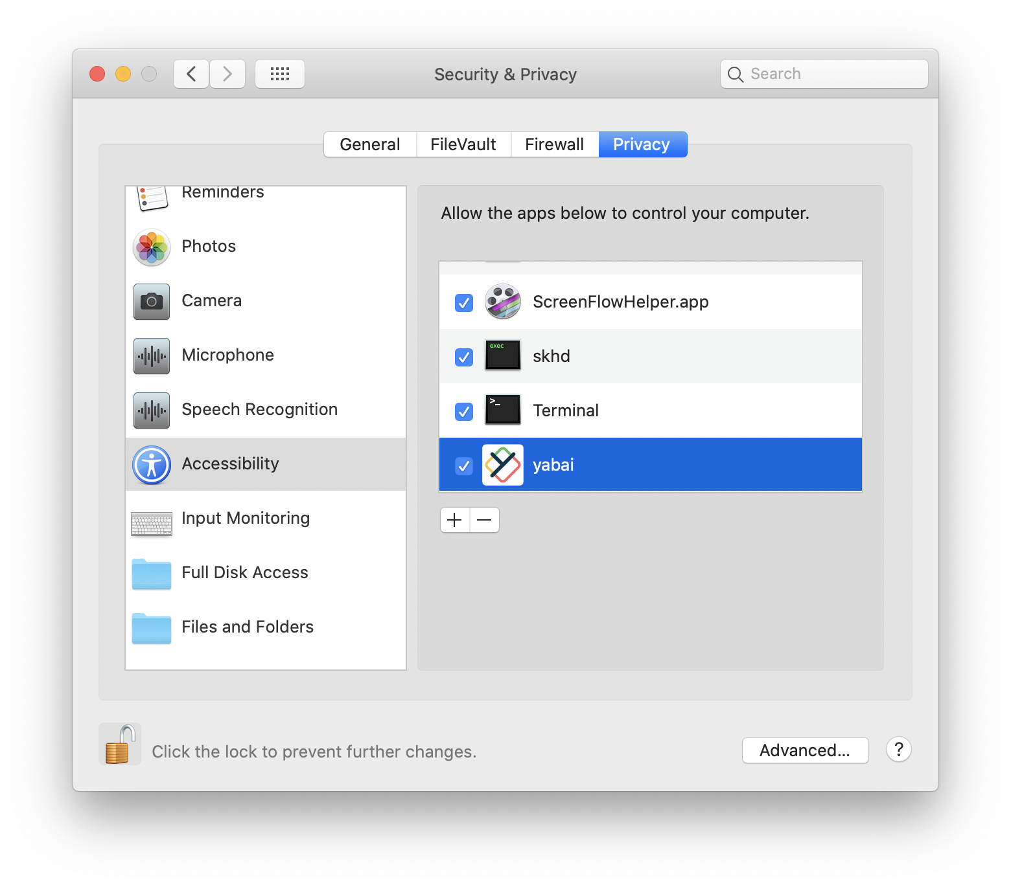
Task: Click the Input Monitoring keyboard icon
Action: [x=152, y=524]
